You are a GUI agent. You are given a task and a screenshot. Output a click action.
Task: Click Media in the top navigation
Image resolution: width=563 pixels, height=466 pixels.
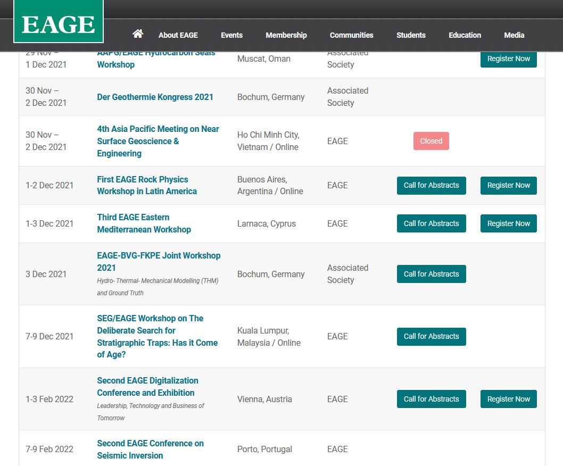point(514,35)
